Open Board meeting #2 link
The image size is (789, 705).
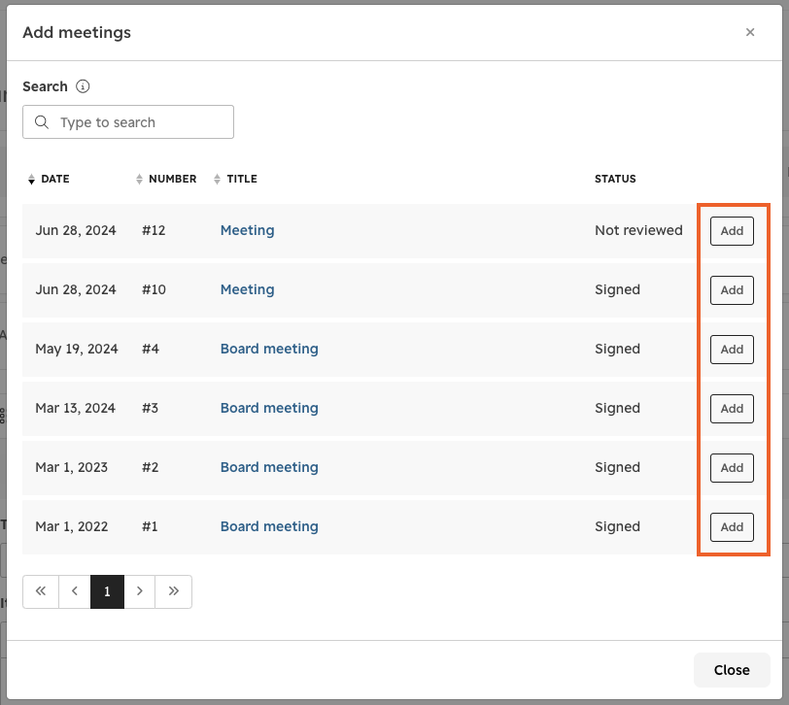click(x=269, y=467)
